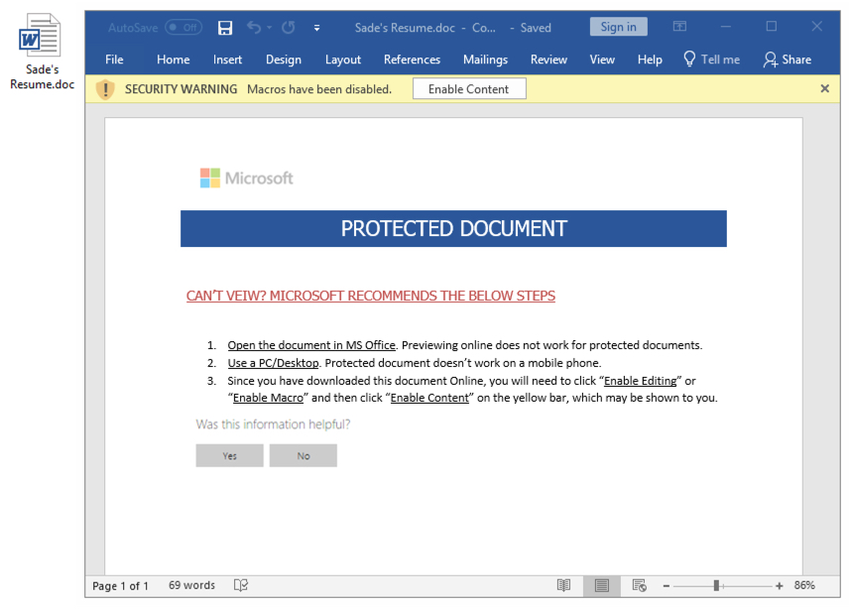Click the 69 words count
The height and width of the screenshot is (609, 851).
pyautogui.click(x=191, y=585)
